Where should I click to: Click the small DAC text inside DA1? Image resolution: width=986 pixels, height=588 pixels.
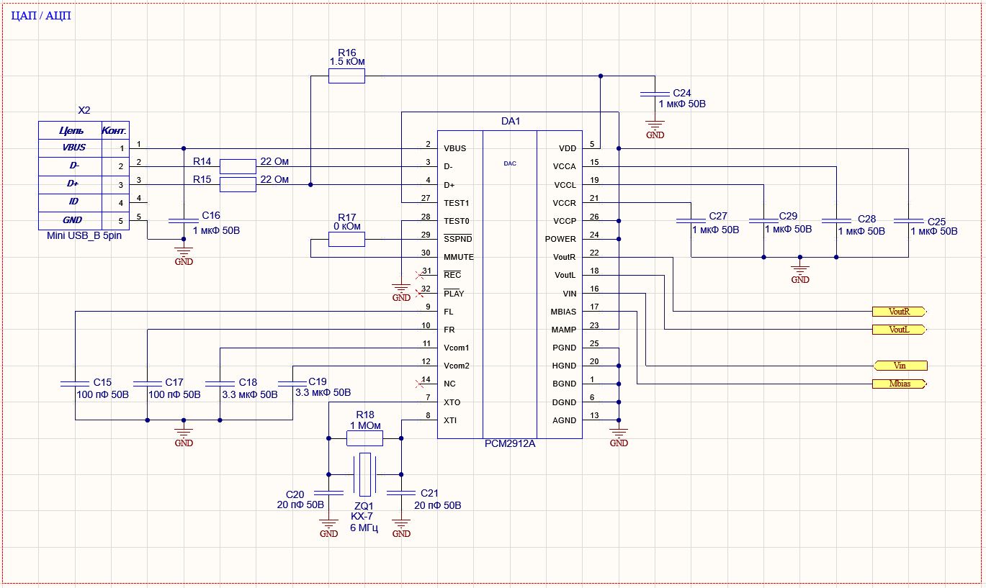point(510,163)
